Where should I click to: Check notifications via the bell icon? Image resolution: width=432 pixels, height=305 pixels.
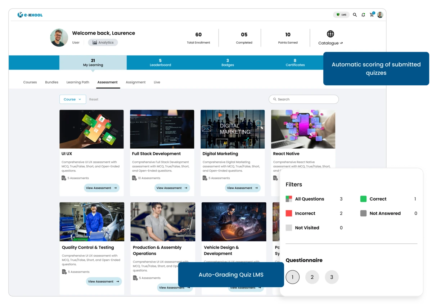click(363, 15)
